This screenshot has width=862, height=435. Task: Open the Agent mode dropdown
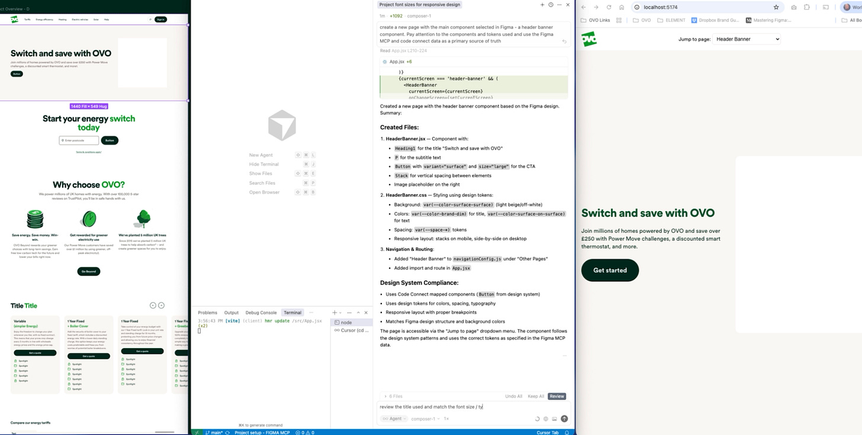coord(394,418)
